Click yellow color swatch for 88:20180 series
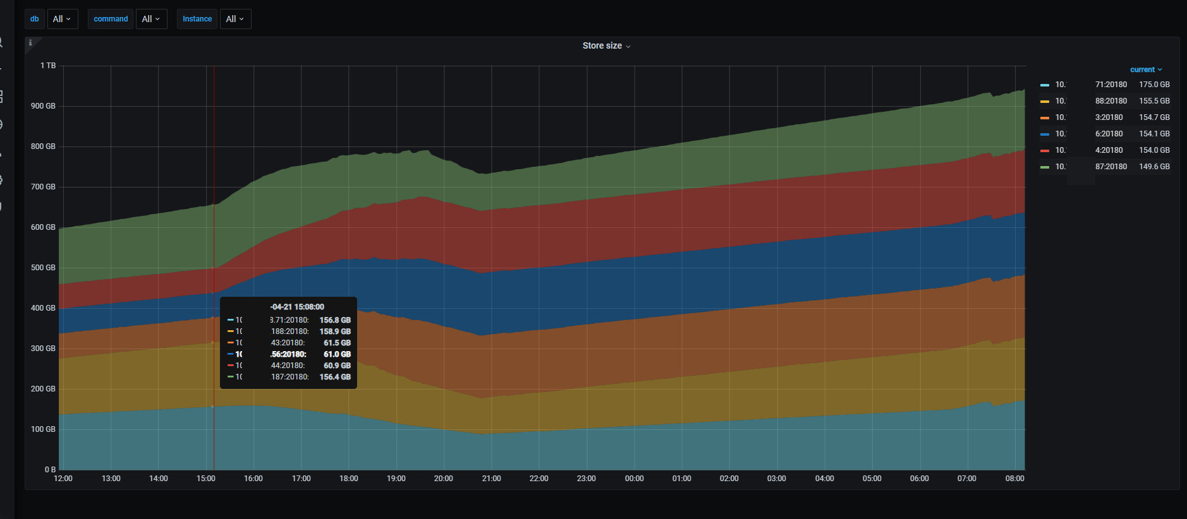Image resolution: width=1187 pixels, height=519 pixels. point(1044,101)
